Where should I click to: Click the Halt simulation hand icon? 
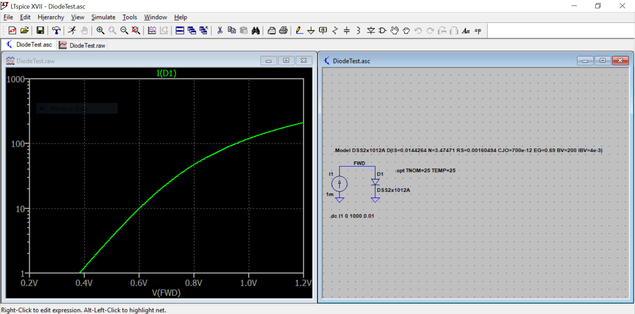pyautogui.click(x=84, y=31)
